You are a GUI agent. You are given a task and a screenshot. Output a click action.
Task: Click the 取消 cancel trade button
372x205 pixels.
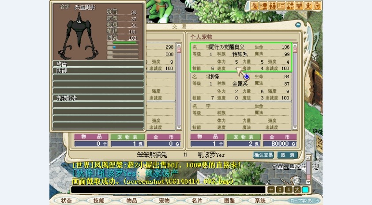coord(286,155)
